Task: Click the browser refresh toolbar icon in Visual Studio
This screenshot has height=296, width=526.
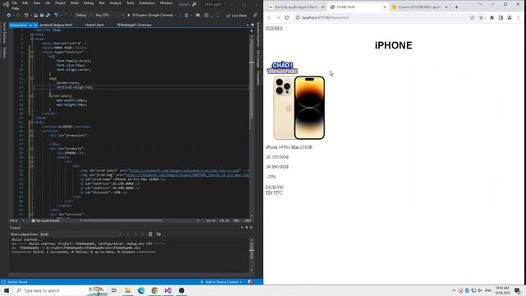Action: click(x=187, y=15)
